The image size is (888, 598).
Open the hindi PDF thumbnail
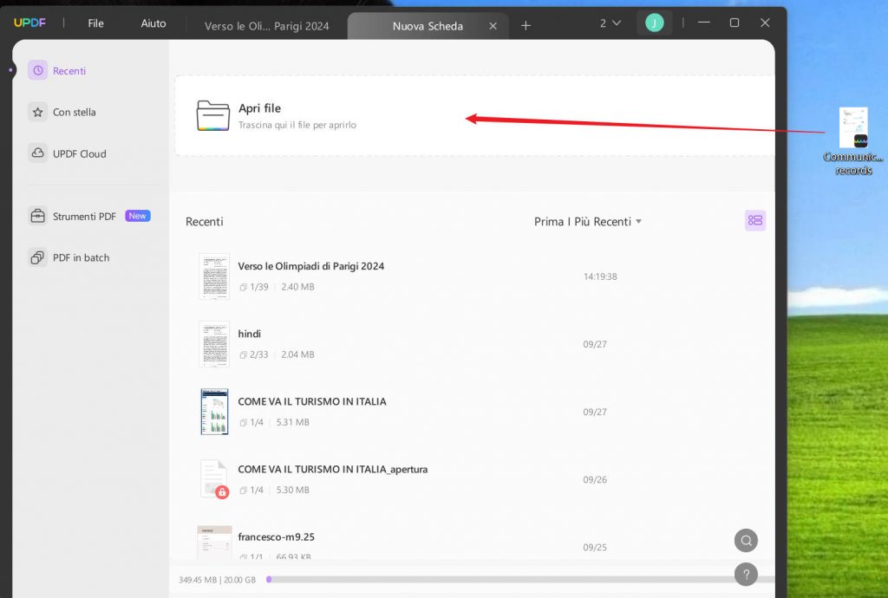[x=213, y=343]
